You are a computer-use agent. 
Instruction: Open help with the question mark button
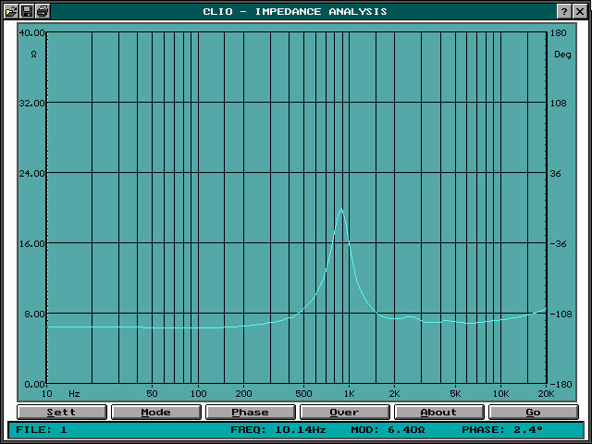(563, 11)
